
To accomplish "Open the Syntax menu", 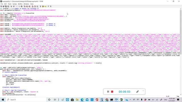I will coord(15,4).
